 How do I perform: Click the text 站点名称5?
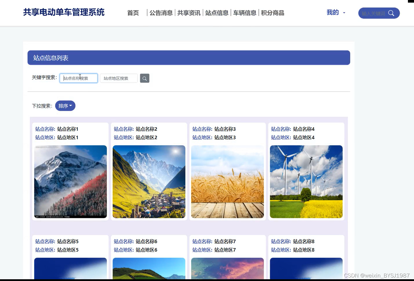[x=68, y=241]
